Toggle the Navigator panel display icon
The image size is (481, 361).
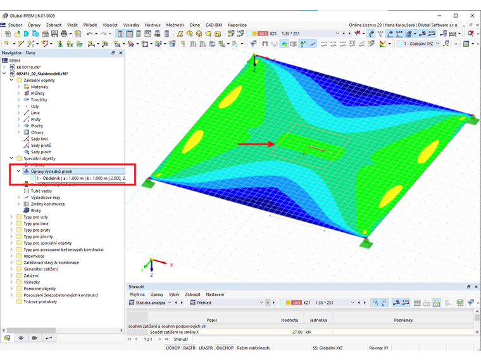120,34
